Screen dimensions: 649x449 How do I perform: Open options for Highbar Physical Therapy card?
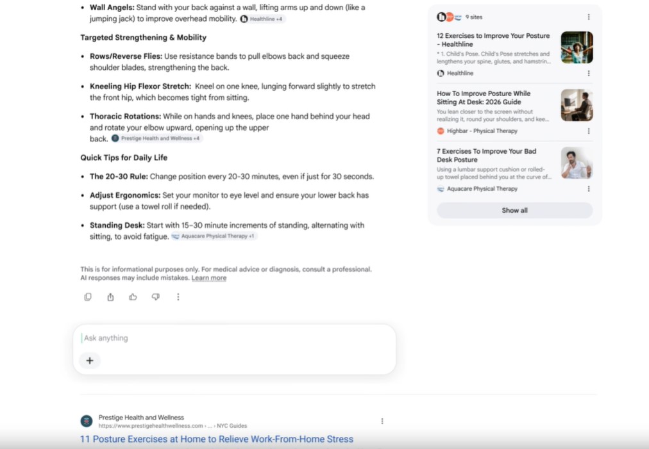click(x=589, y=131)
